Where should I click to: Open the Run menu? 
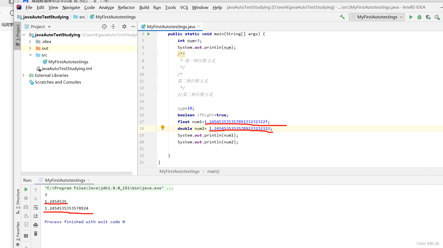point(157,8)
